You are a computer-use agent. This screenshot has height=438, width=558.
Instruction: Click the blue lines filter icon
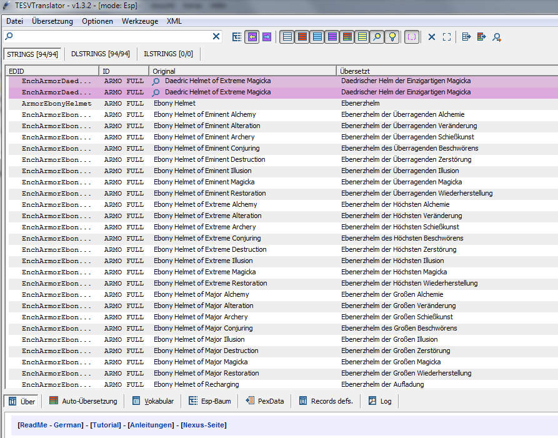[x=317, y=37]
